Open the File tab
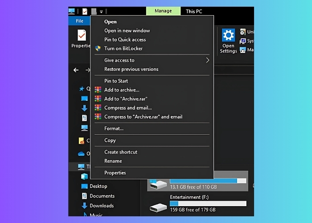Screen dimensions: 312x223 (79, 21)
